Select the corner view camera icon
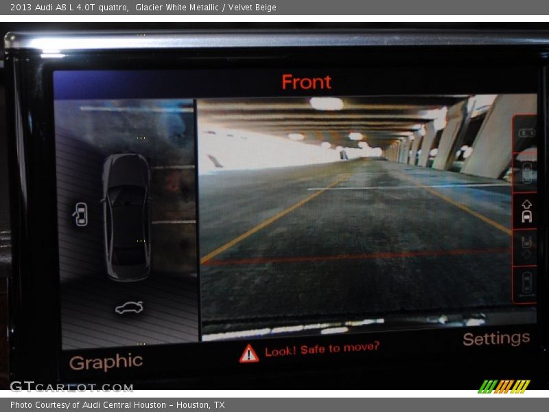The width and height of the screenshot is (549, 412). tap(526, 133)
